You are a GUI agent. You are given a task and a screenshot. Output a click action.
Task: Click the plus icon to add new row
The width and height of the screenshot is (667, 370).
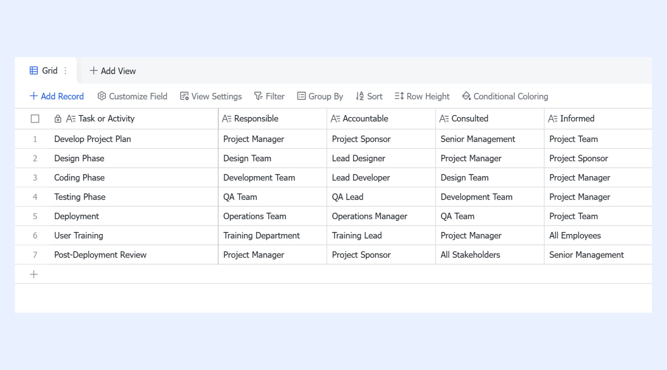(x=34, y=274)
